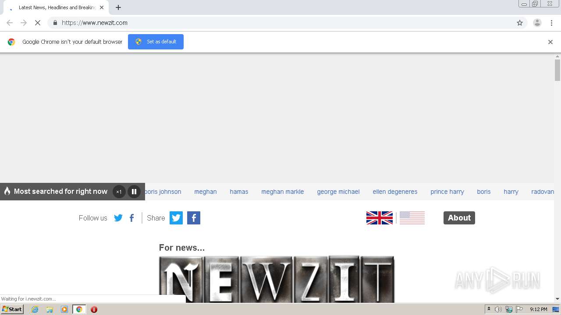Viewport: 561px width, 315px height.
Task: Open the meghan markle search term
Action: [x=283, y=192]
